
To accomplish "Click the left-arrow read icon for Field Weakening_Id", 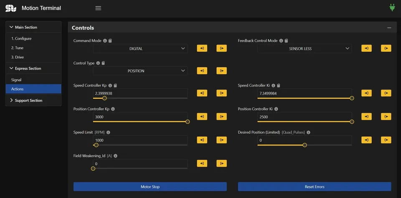I will 221,163.
